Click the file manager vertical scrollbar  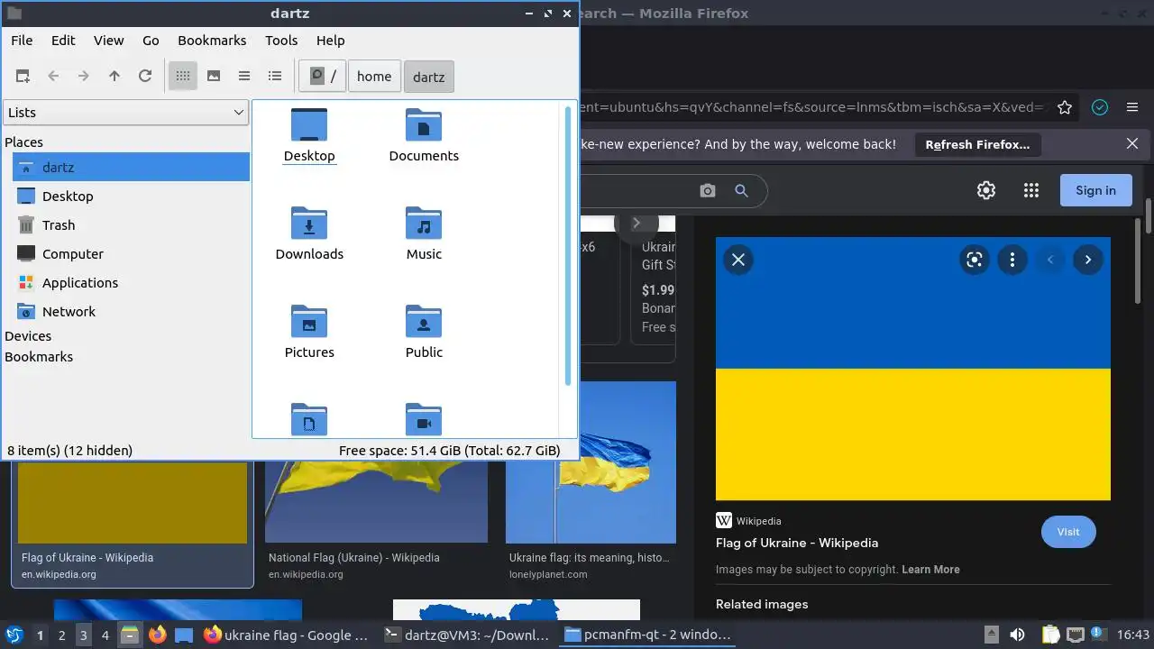pyautogui.click(x=568, y=245)
